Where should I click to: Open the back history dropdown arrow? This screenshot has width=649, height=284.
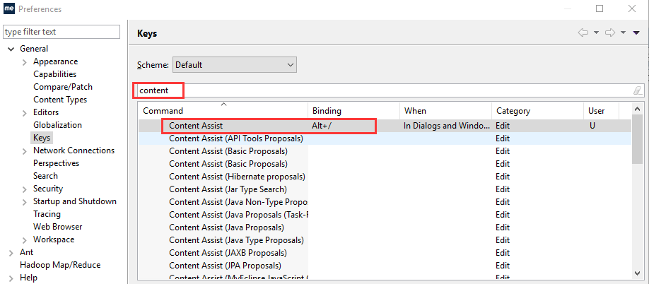(x=596, y=32)
